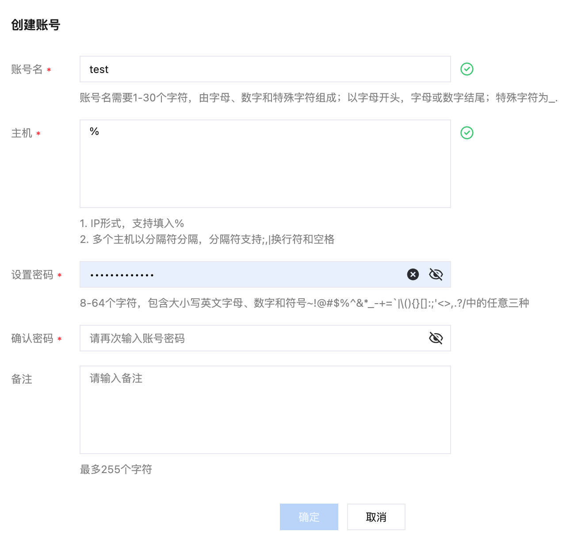Viewport: 566px width, 547px height.
Task: Show the password in the 设置密码 field
Action: [436, 274]
